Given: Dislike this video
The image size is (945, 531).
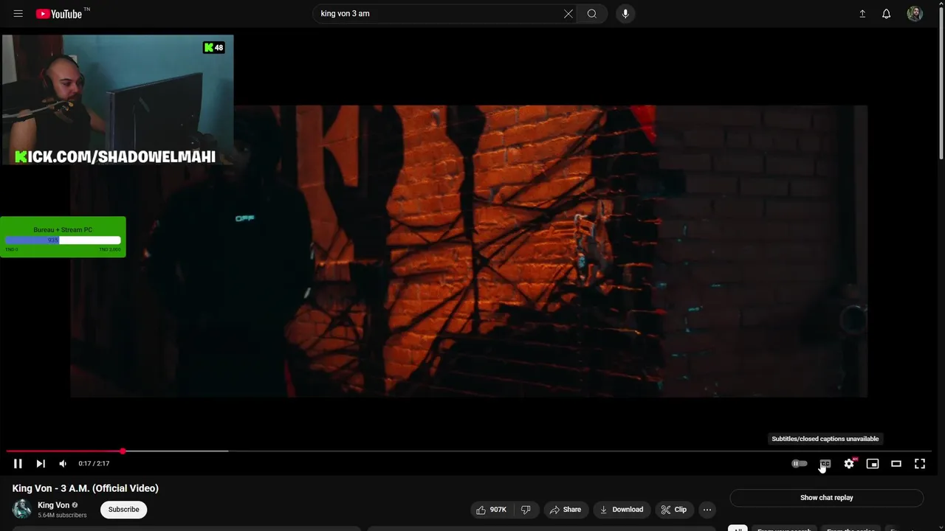Looking at the screenshot, I should click(526, 510).
